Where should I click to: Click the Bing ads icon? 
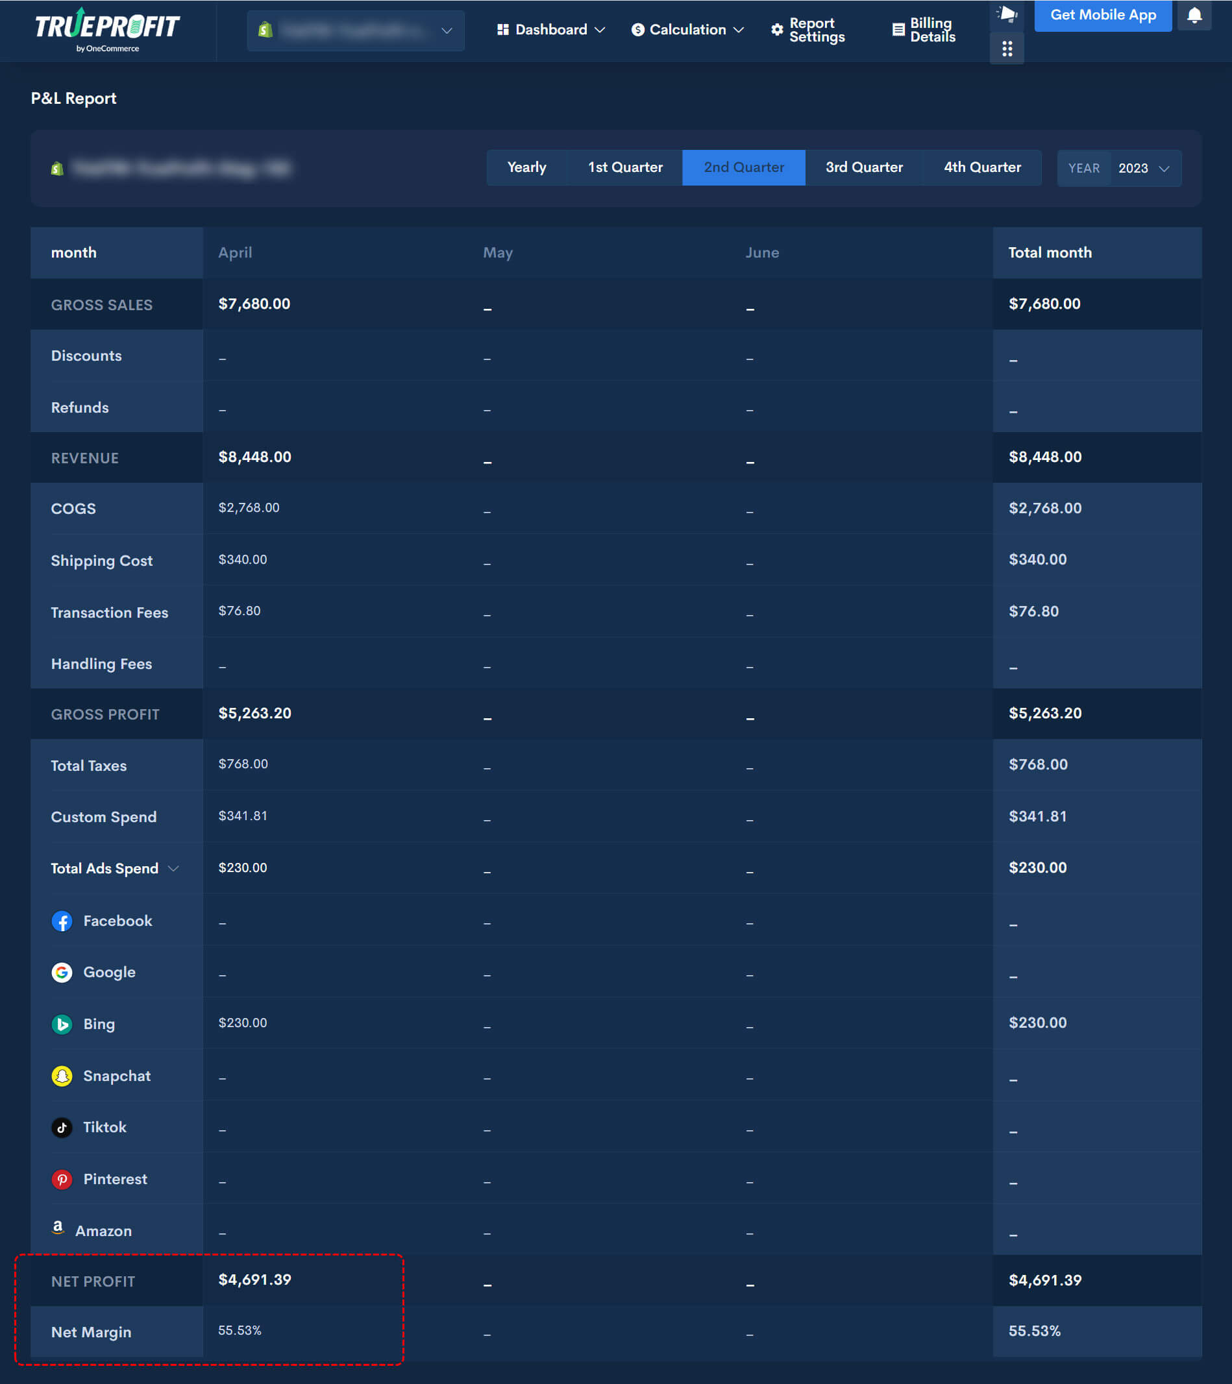(62, 1024)
